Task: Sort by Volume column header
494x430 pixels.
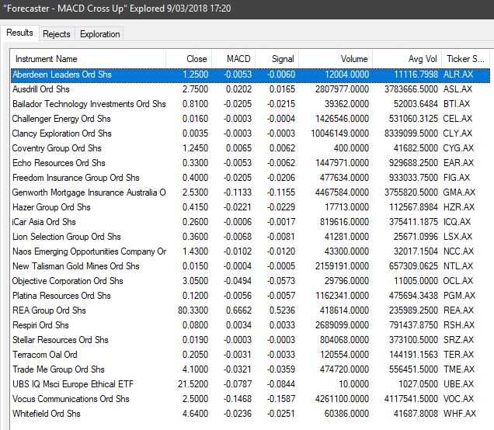Action: (x=336, y=59)
